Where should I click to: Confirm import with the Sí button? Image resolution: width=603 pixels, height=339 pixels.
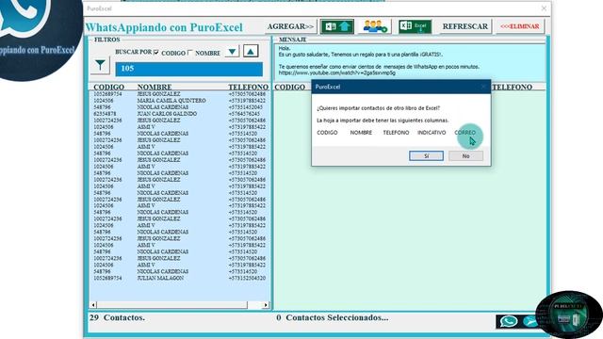point(426,156)
